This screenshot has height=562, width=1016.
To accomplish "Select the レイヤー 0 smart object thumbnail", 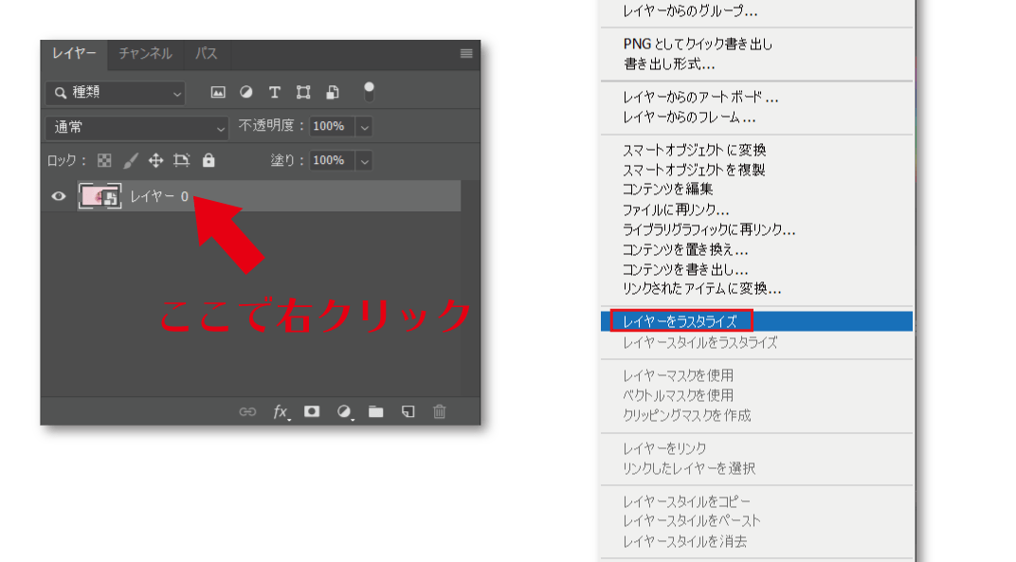I will point(100,196).
